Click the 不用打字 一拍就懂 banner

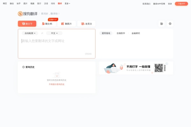click(136, 68)
